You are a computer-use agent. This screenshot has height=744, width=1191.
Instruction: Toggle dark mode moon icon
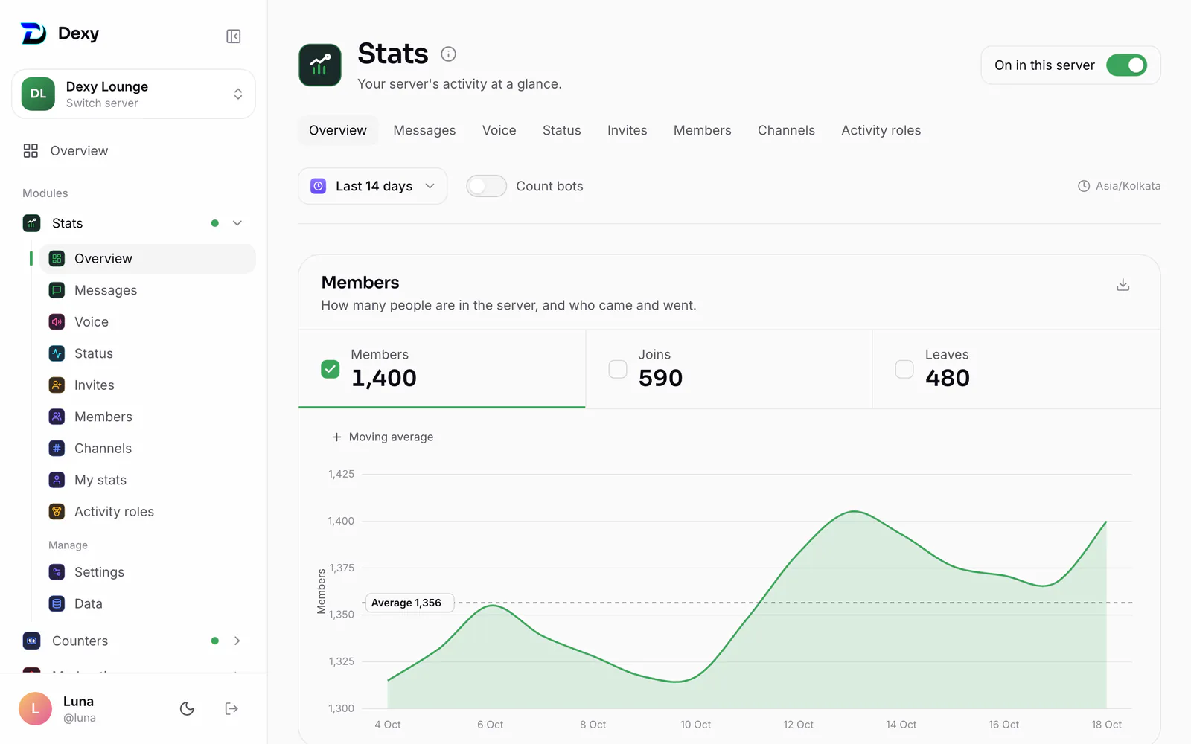click(x=187, y=709)
